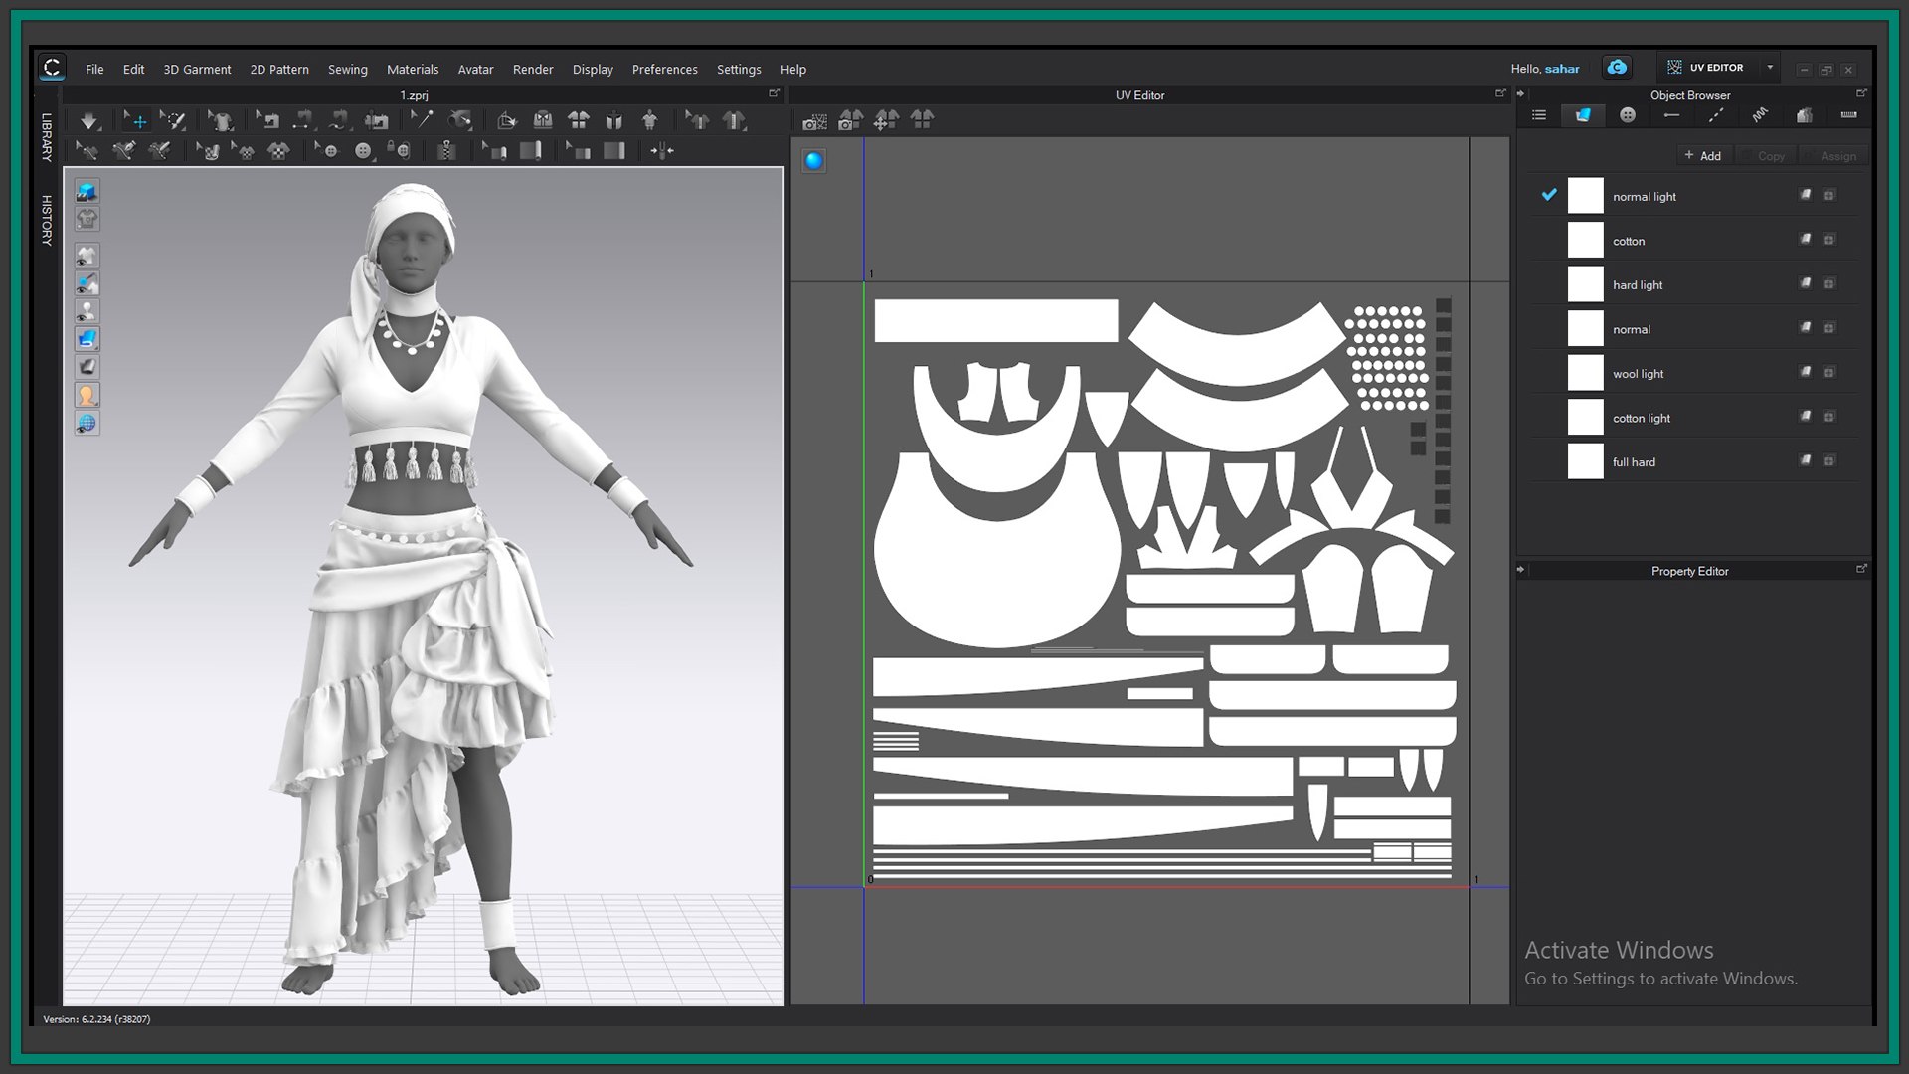
Task: Click the sahar username link
Action: coord(1562,69)
